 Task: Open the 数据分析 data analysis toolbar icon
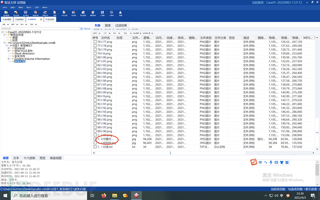(x=45, y=13)
